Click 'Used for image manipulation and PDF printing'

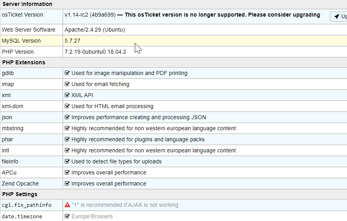[x=130, y=73]
